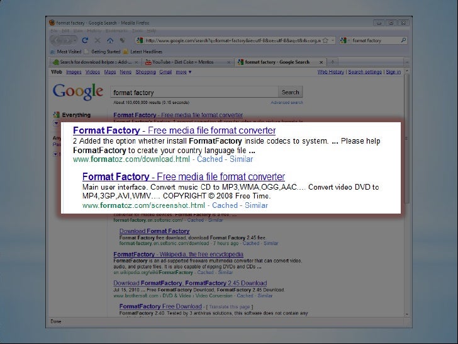Open the Bookmarks menu
The image size is (458, 344).
(x=116, y=31)
